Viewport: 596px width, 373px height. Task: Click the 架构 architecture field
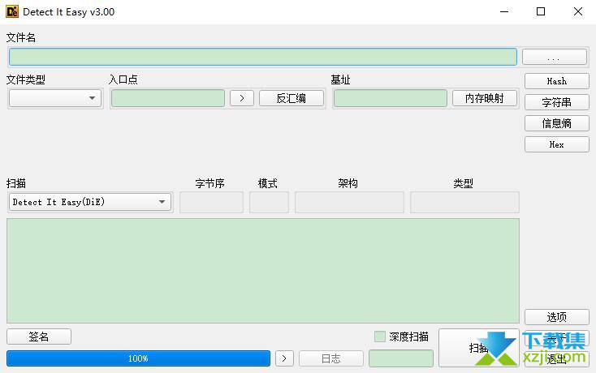click(349, 202)
